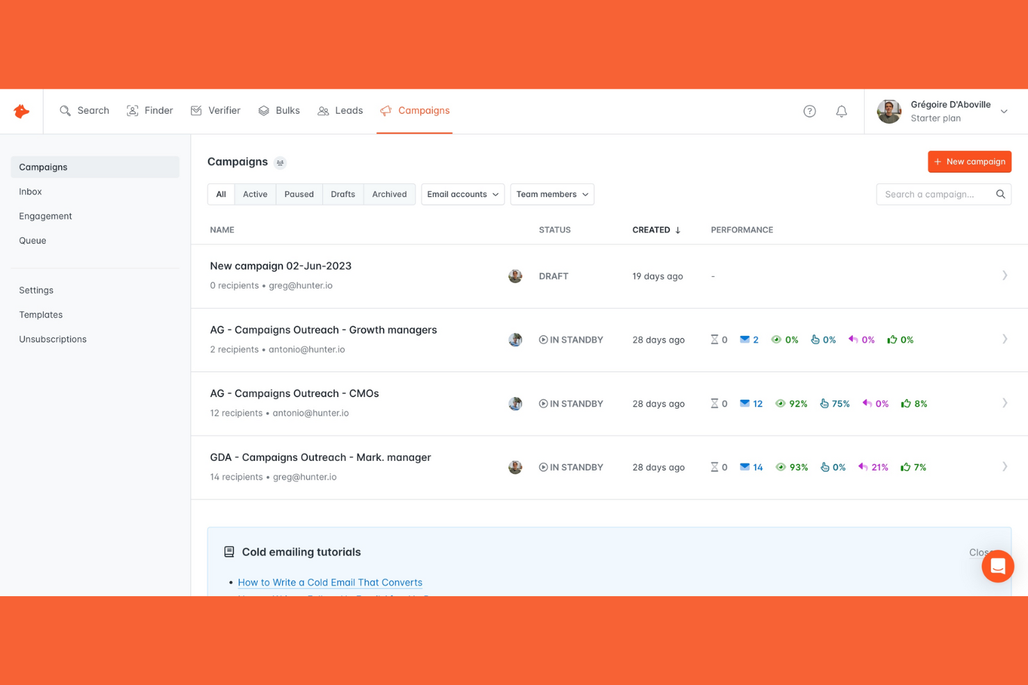Expand the GDA Mark. manager campaign row

click(1004, 466)
